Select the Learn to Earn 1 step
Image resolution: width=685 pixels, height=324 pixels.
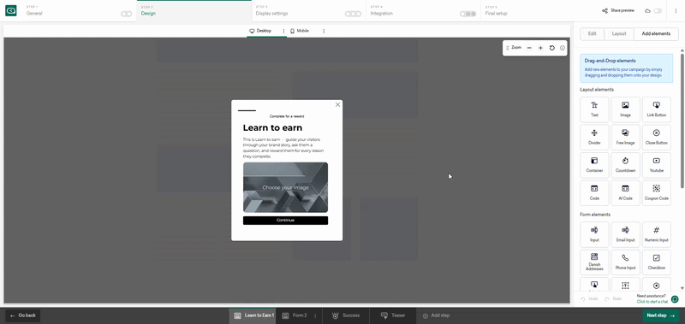(253, 315)
